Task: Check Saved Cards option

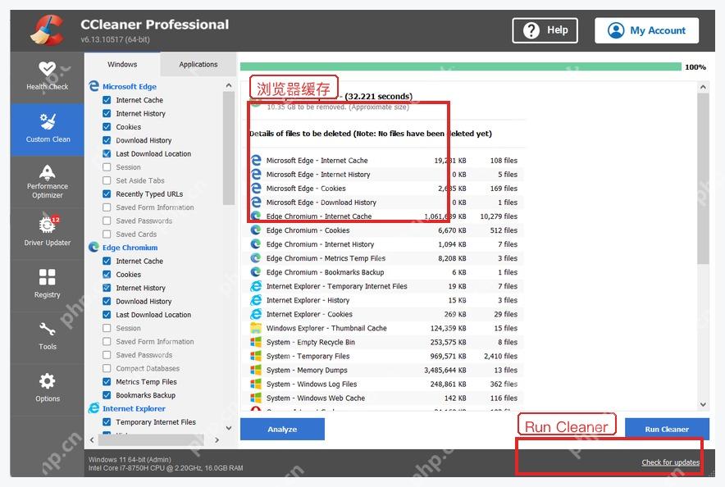Action: (x=107, y=234)
